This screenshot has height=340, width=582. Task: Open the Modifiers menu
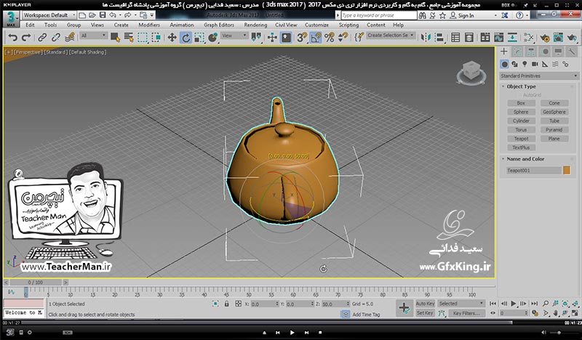[x=149, y=25]
